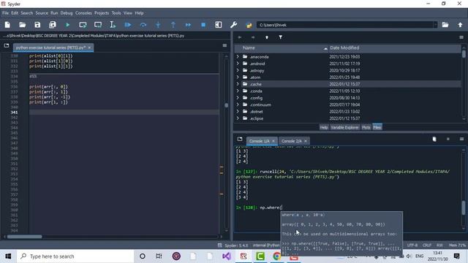Open the File menu
The image size is (468, 263).
coord(5,13)
